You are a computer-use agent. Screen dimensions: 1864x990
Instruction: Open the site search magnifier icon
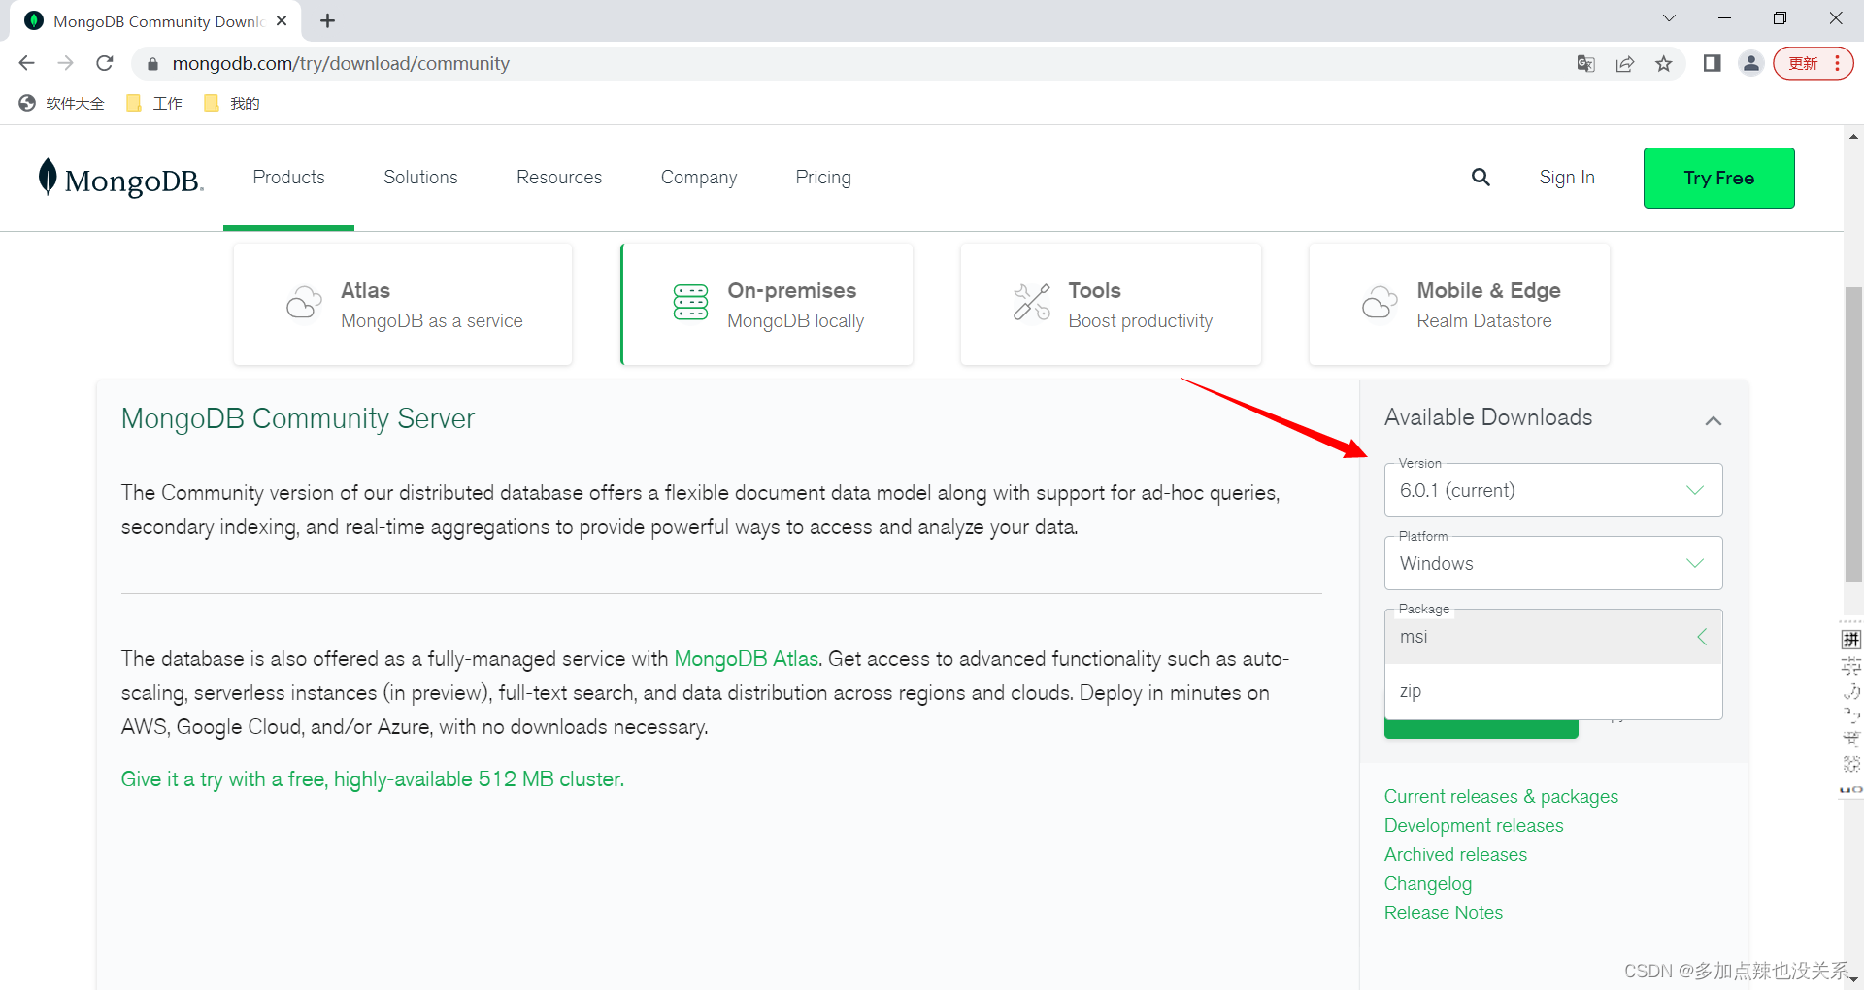pyautogui.click(x=1481, y=178)
